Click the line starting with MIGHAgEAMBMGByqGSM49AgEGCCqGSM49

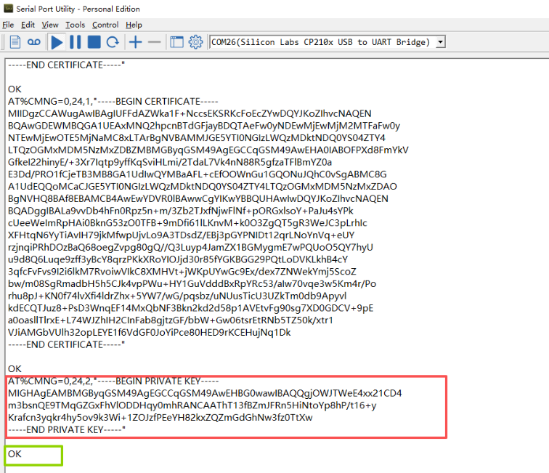pyautogui.click(x=205, y=393)
